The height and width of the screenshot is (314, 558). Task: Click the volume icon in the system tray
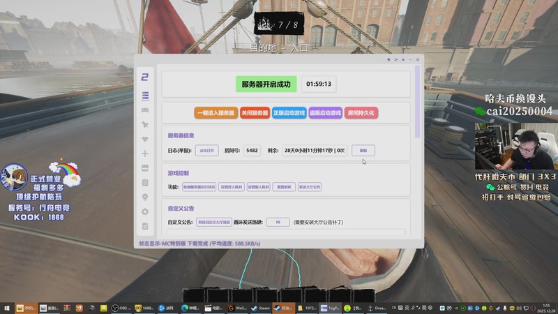518,308
